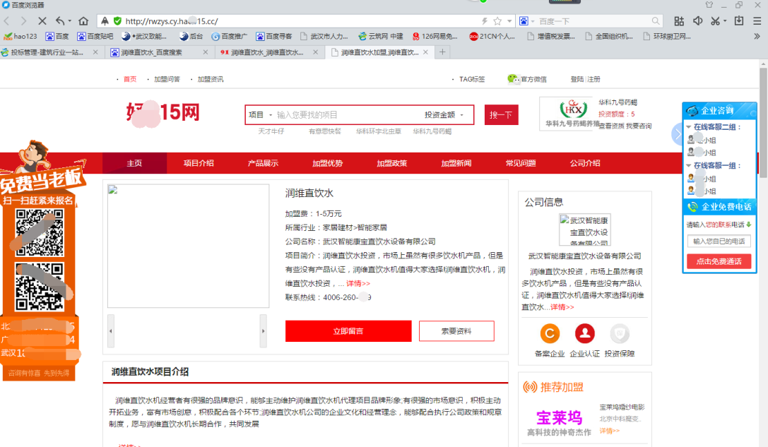768x447 pixels.
Task: Close the 润维直饮水_百度搜索 tab
Action: point(205,52)
